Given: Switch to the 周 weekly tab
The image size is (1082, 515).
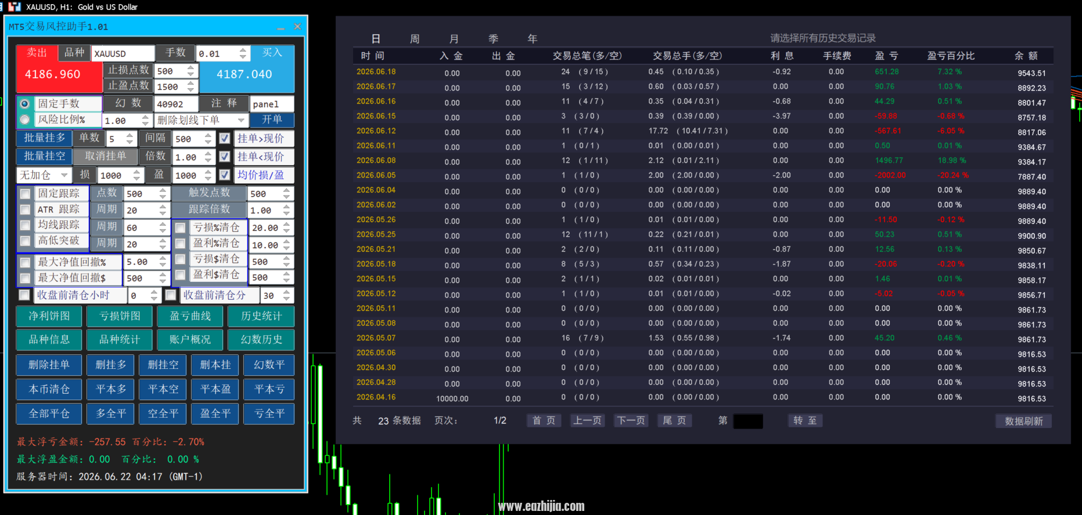Looking at the screenshot, I should [x=415, y=39].
